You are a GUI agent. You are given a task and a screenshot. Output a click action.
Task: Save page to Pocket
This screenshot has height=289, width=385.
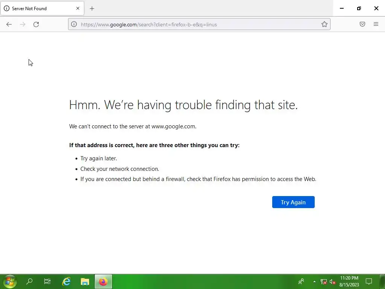[x=362, y=24]
